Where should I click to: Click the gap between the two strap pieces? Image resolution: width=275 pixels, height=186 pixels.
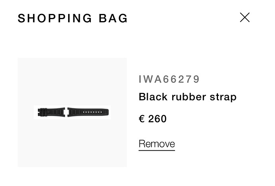tap(66, 112)
